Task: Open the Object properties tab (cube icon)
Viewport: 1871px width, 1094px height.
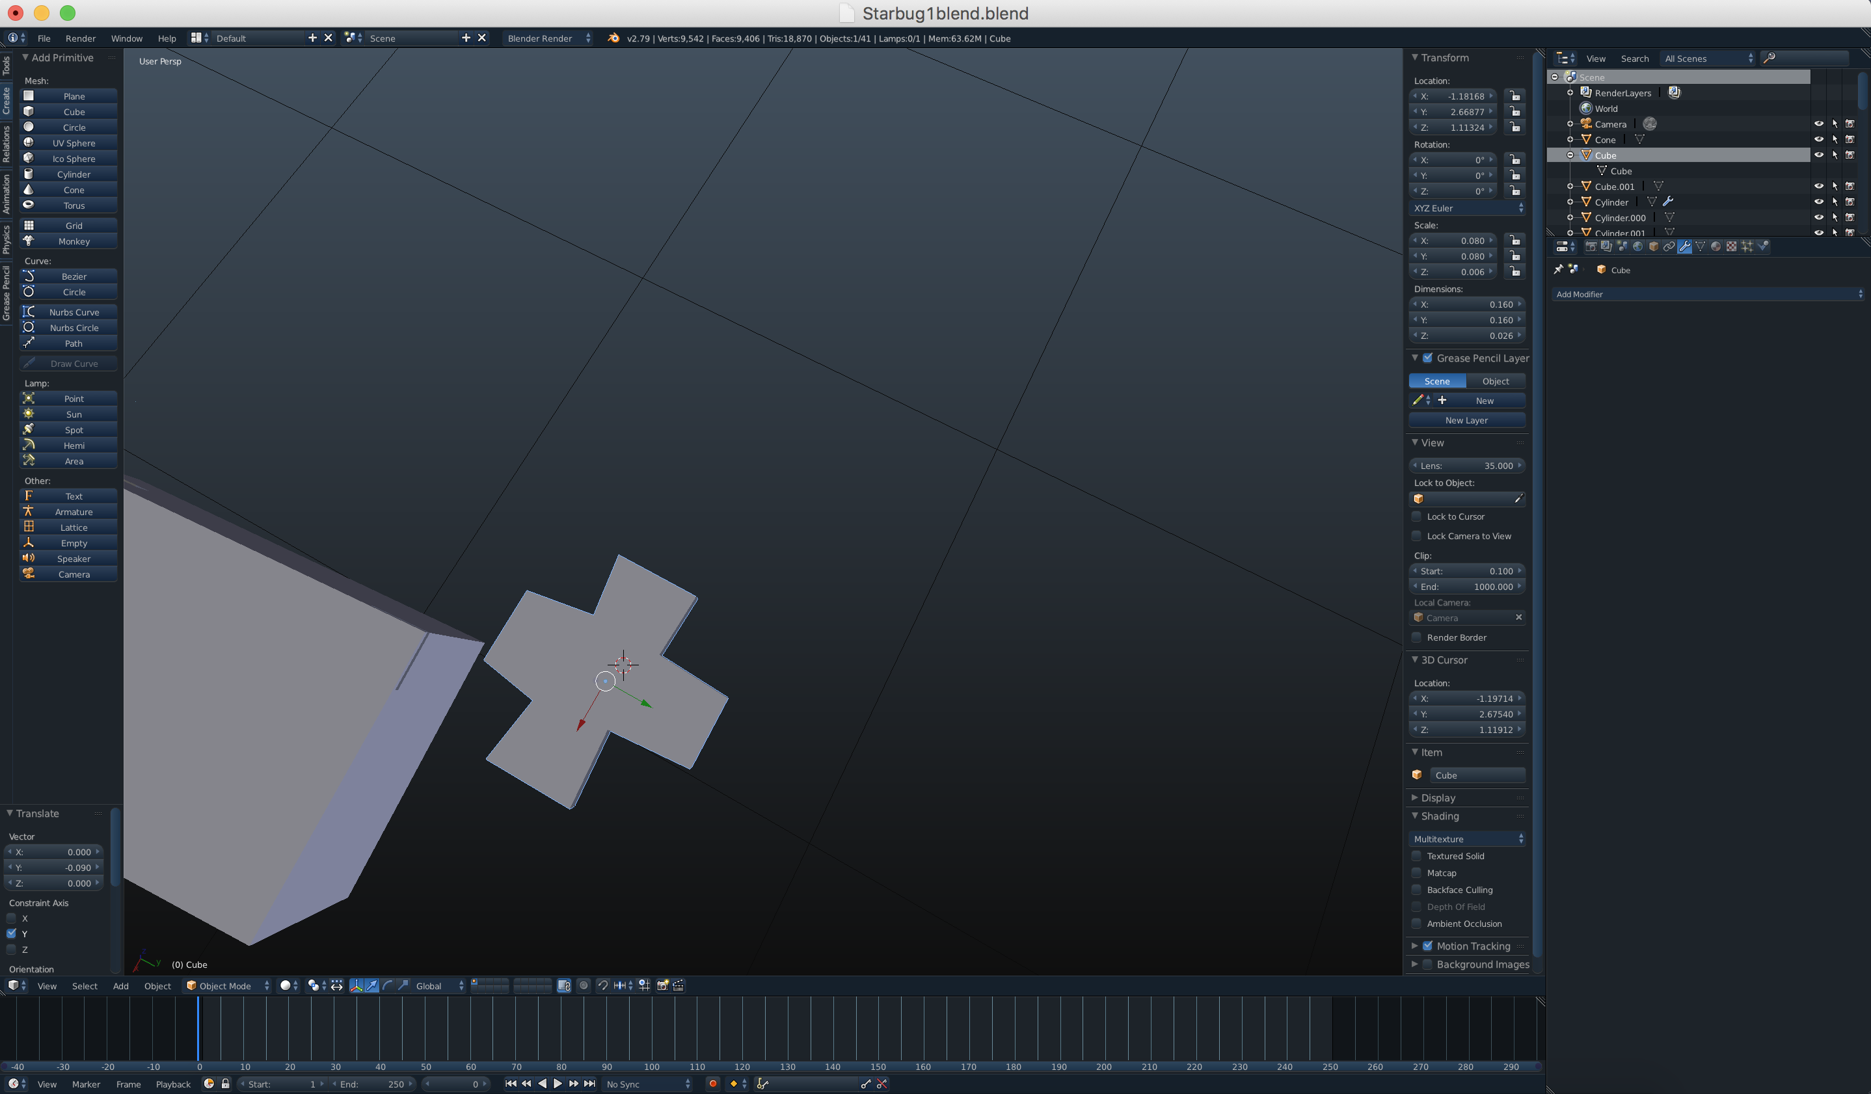Action: [x=1654, y=247]
